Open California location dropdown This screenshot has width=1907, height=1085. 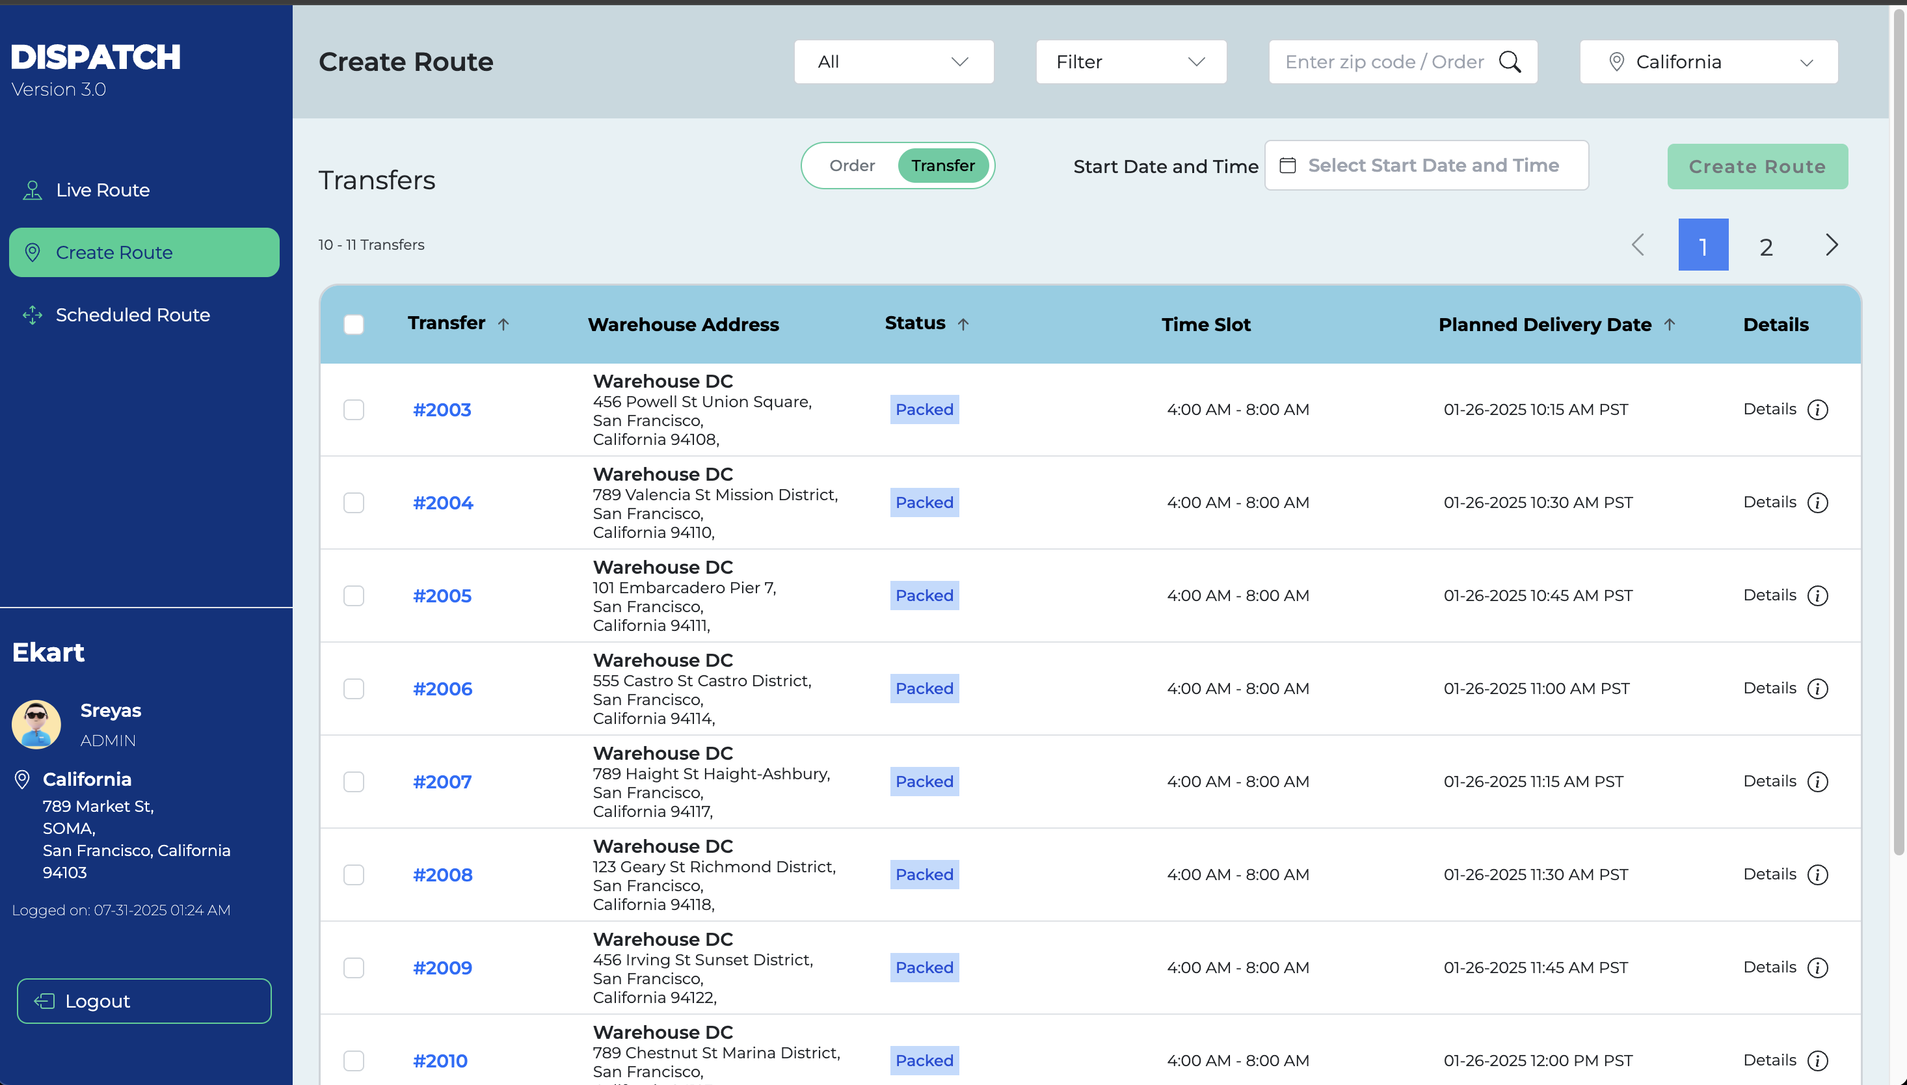[x=1708, y=62]
